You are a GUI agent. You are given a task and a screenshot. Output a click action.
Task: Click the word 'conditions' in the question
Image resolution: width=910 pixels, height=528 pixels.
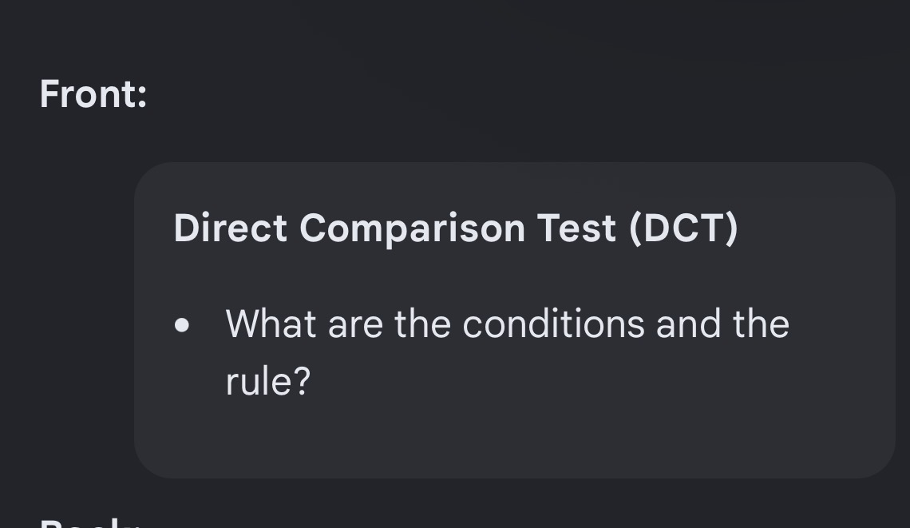(x=554, y=324)
